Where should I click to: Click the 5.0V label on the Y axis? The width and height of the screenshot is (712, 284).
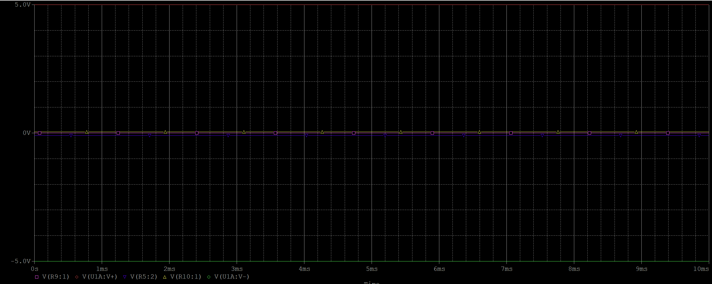23,5
